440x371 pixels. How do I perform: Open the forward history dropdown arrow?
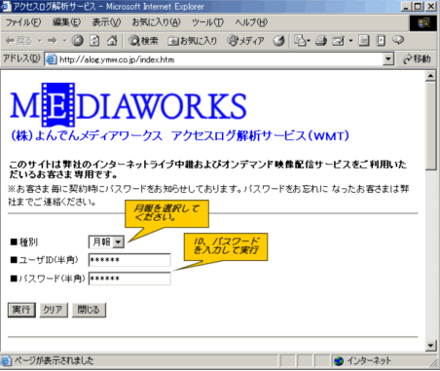64,41
